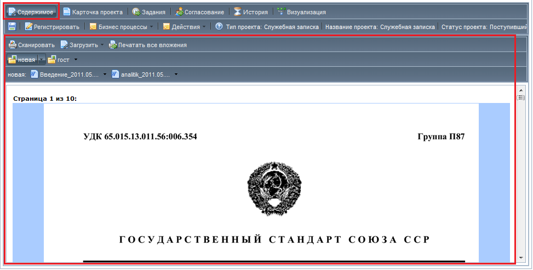The width and height of the screenshot is (533, 270).
Task: Expand the Введение_2011.05 file arrow
Action: (x=105, y=74)
